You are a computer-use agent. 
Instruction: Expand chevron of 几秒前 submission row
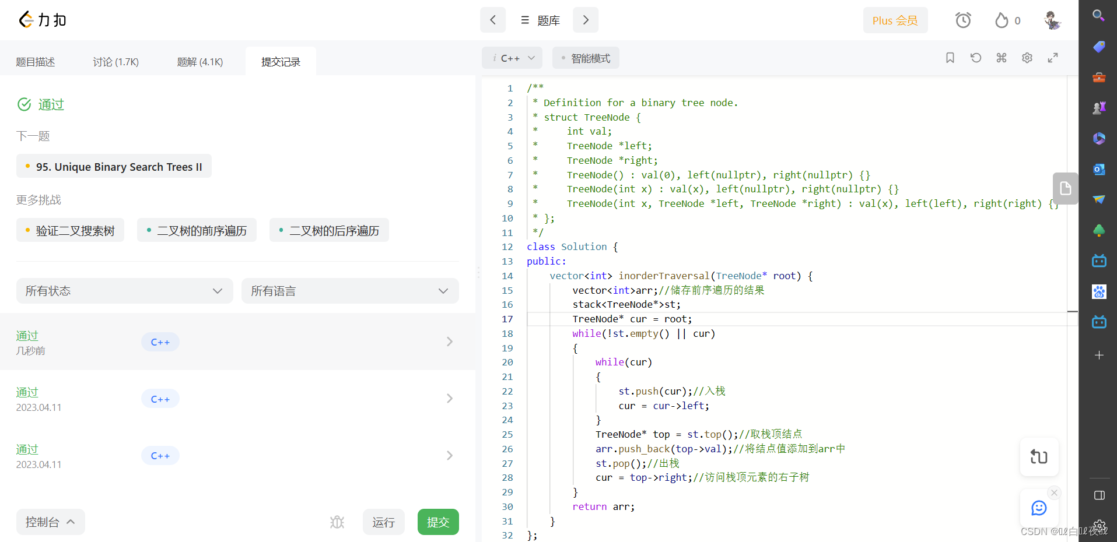click(x=450, y=342)
